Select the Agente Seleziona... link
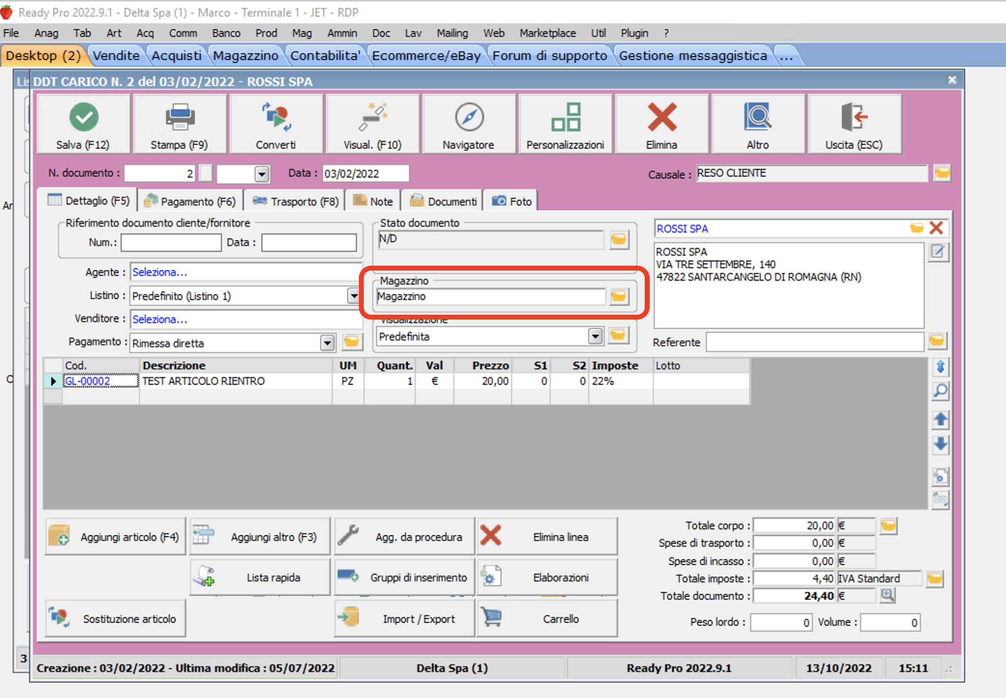 (x=160, y=272)
